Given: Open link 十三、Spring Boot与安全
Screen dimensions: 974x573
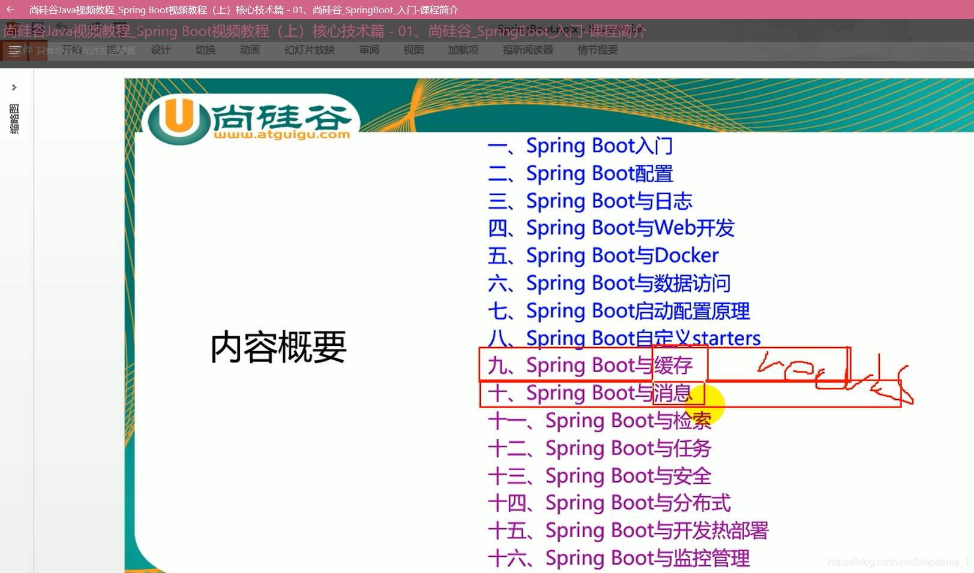Looking at the screenshot, I should pyautogui.click(x=600, y=475).
